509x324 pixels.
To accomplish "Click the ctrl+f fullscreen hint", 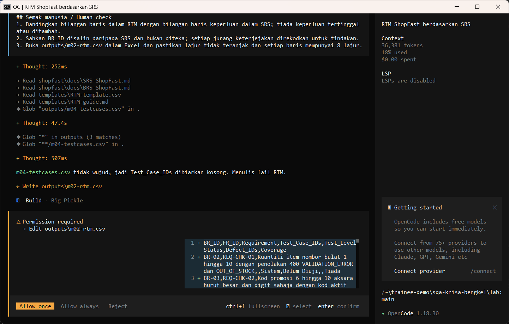I will click(x=253, y=306).
